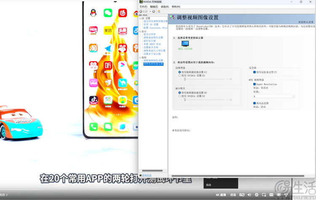Open the 质量 quality dropdown showing 4

click(274, 97)
